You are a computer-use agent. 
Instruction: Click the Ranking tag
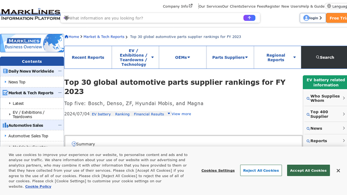122,114
